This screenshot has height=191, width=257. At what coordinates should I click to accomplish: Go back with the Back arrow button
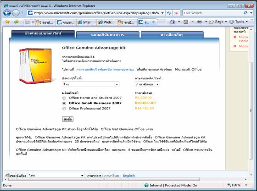(x=7, y=13)
